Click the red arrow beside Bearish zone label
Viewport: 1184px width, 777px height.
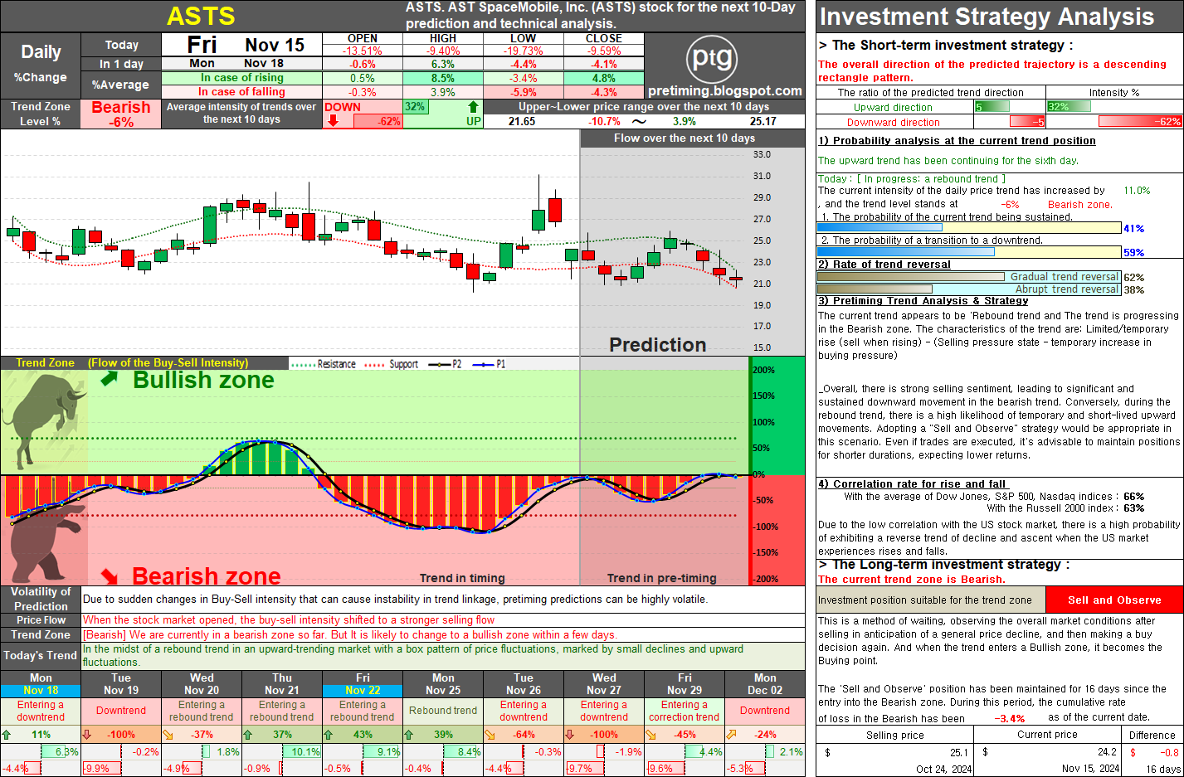coord(110,575)
